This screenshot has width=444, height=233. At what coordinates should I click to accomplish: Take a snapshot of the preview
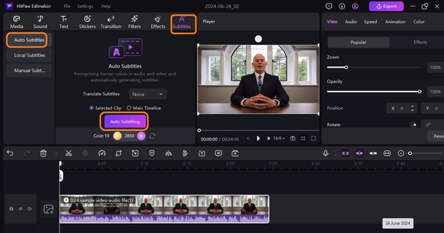pyautogui.click(x=292, y=139)
